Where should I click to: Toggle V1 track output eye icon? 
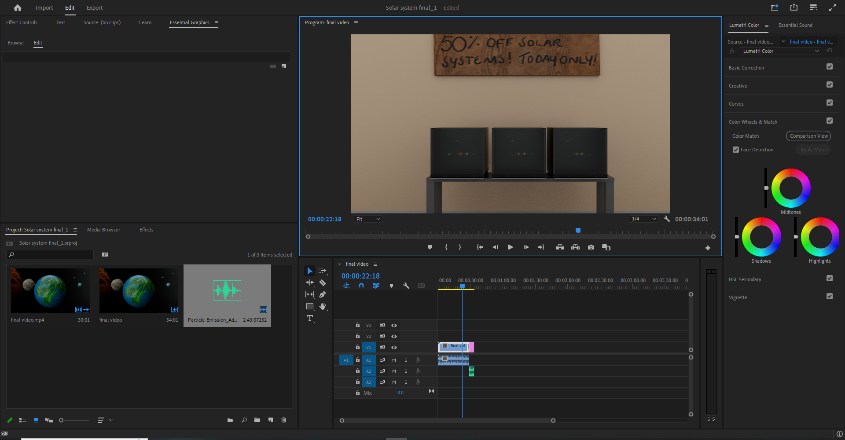394,347
